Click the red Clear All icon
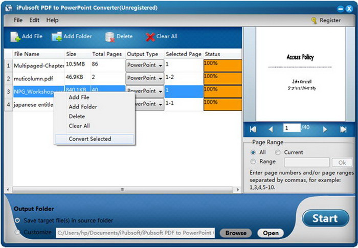 [150, 37]
